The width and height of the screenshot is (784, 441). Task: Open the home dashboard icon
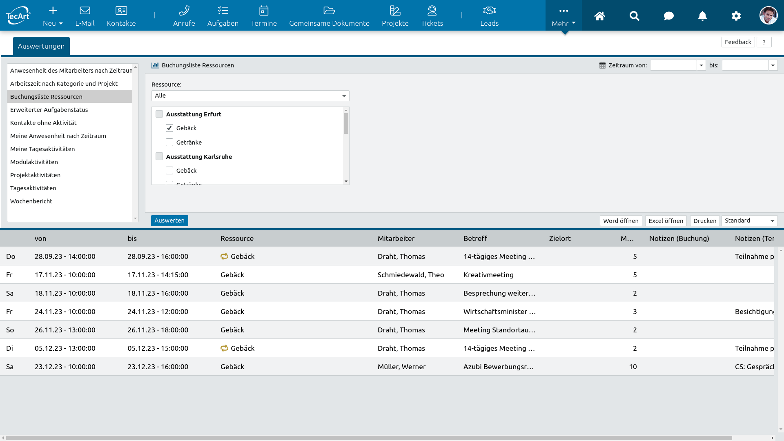tap(599, 16)
